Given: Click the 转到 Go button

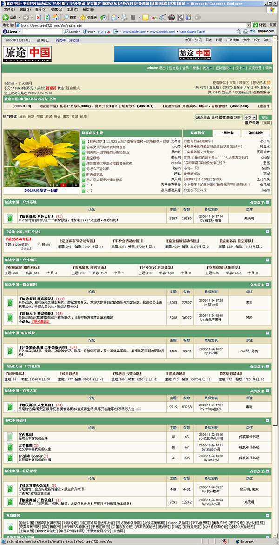Looking at the screenshot, I should pos(260,25).
